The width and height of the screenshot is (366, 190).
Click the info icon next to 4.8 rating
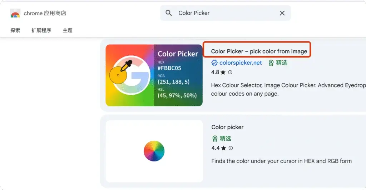tap(230, 72)
